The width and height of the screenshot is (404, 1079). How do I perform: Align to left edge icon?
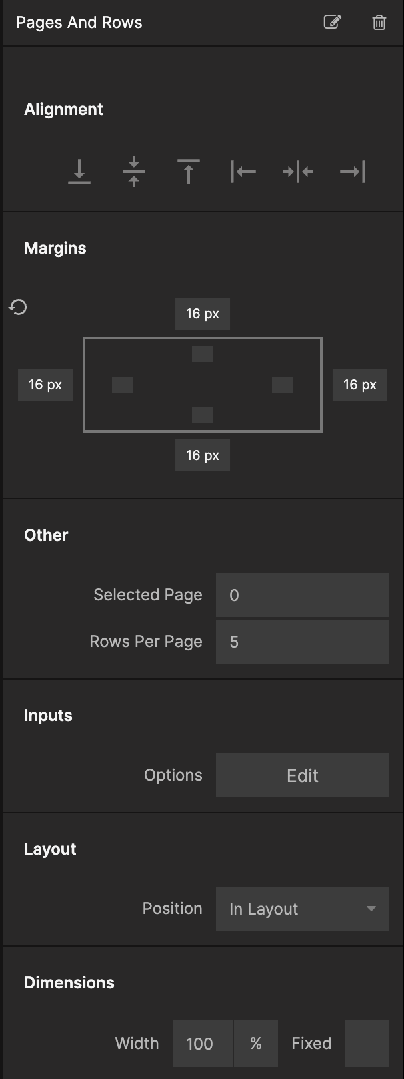coord(243,172)
